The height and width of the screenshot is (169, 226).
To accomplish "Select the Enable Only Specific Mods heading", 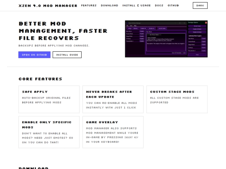I will (x=47, y=125).
